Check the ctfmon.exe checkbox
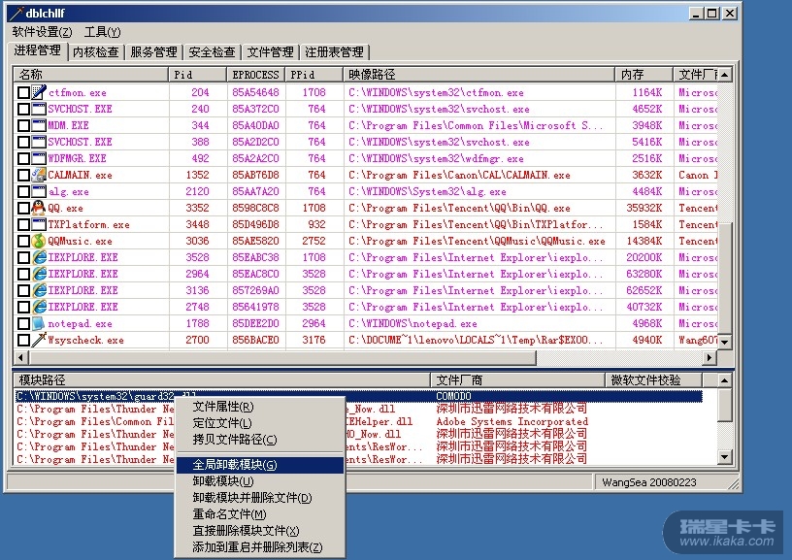This screenshot has width=792, height=560. click(23, 92)
